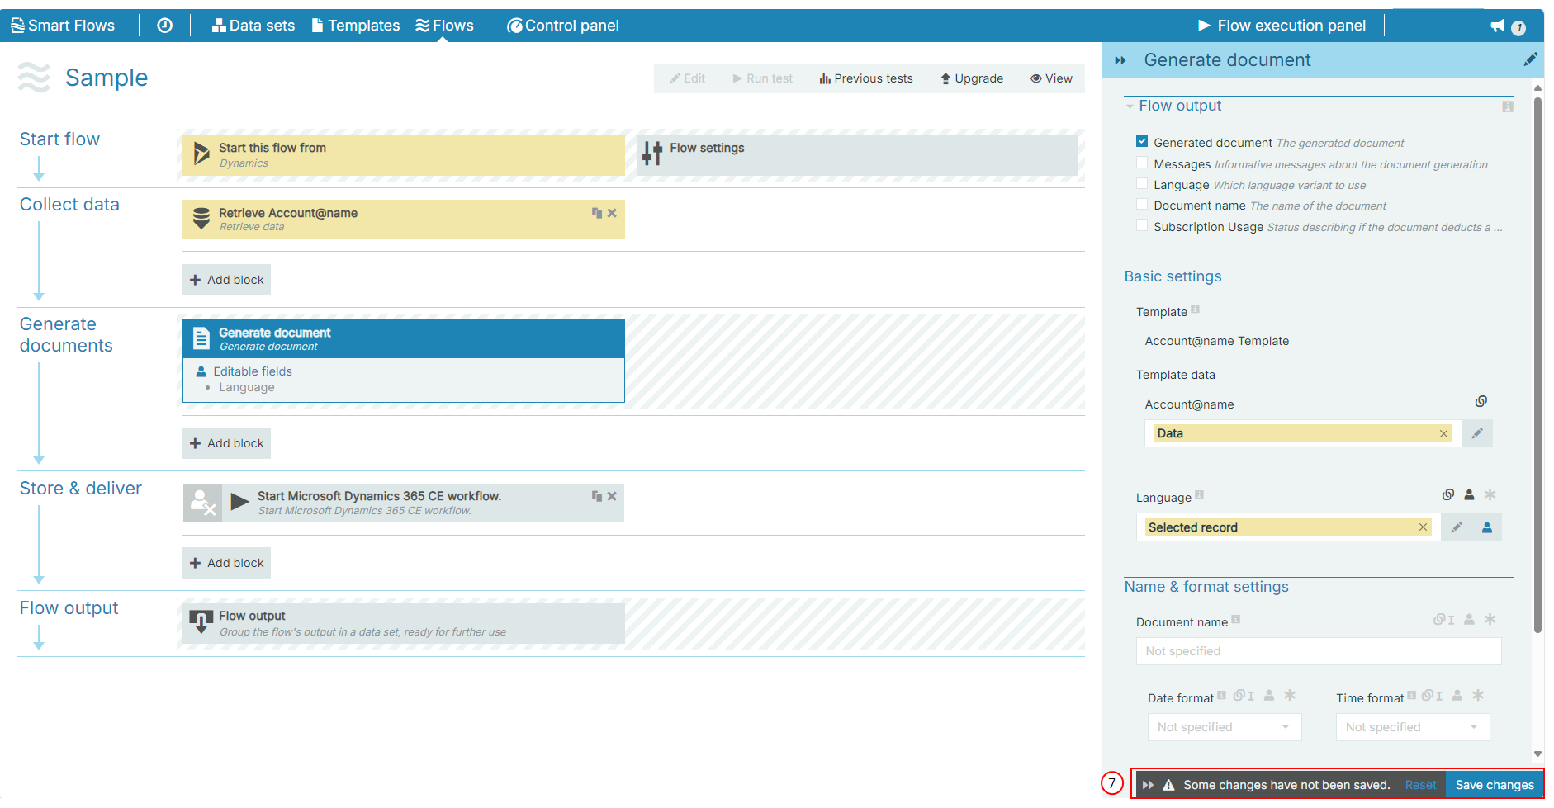This screenshot has width=1554, height=808.
Task: Click the user icon for Document name setting
Action: click(1469, 620)
